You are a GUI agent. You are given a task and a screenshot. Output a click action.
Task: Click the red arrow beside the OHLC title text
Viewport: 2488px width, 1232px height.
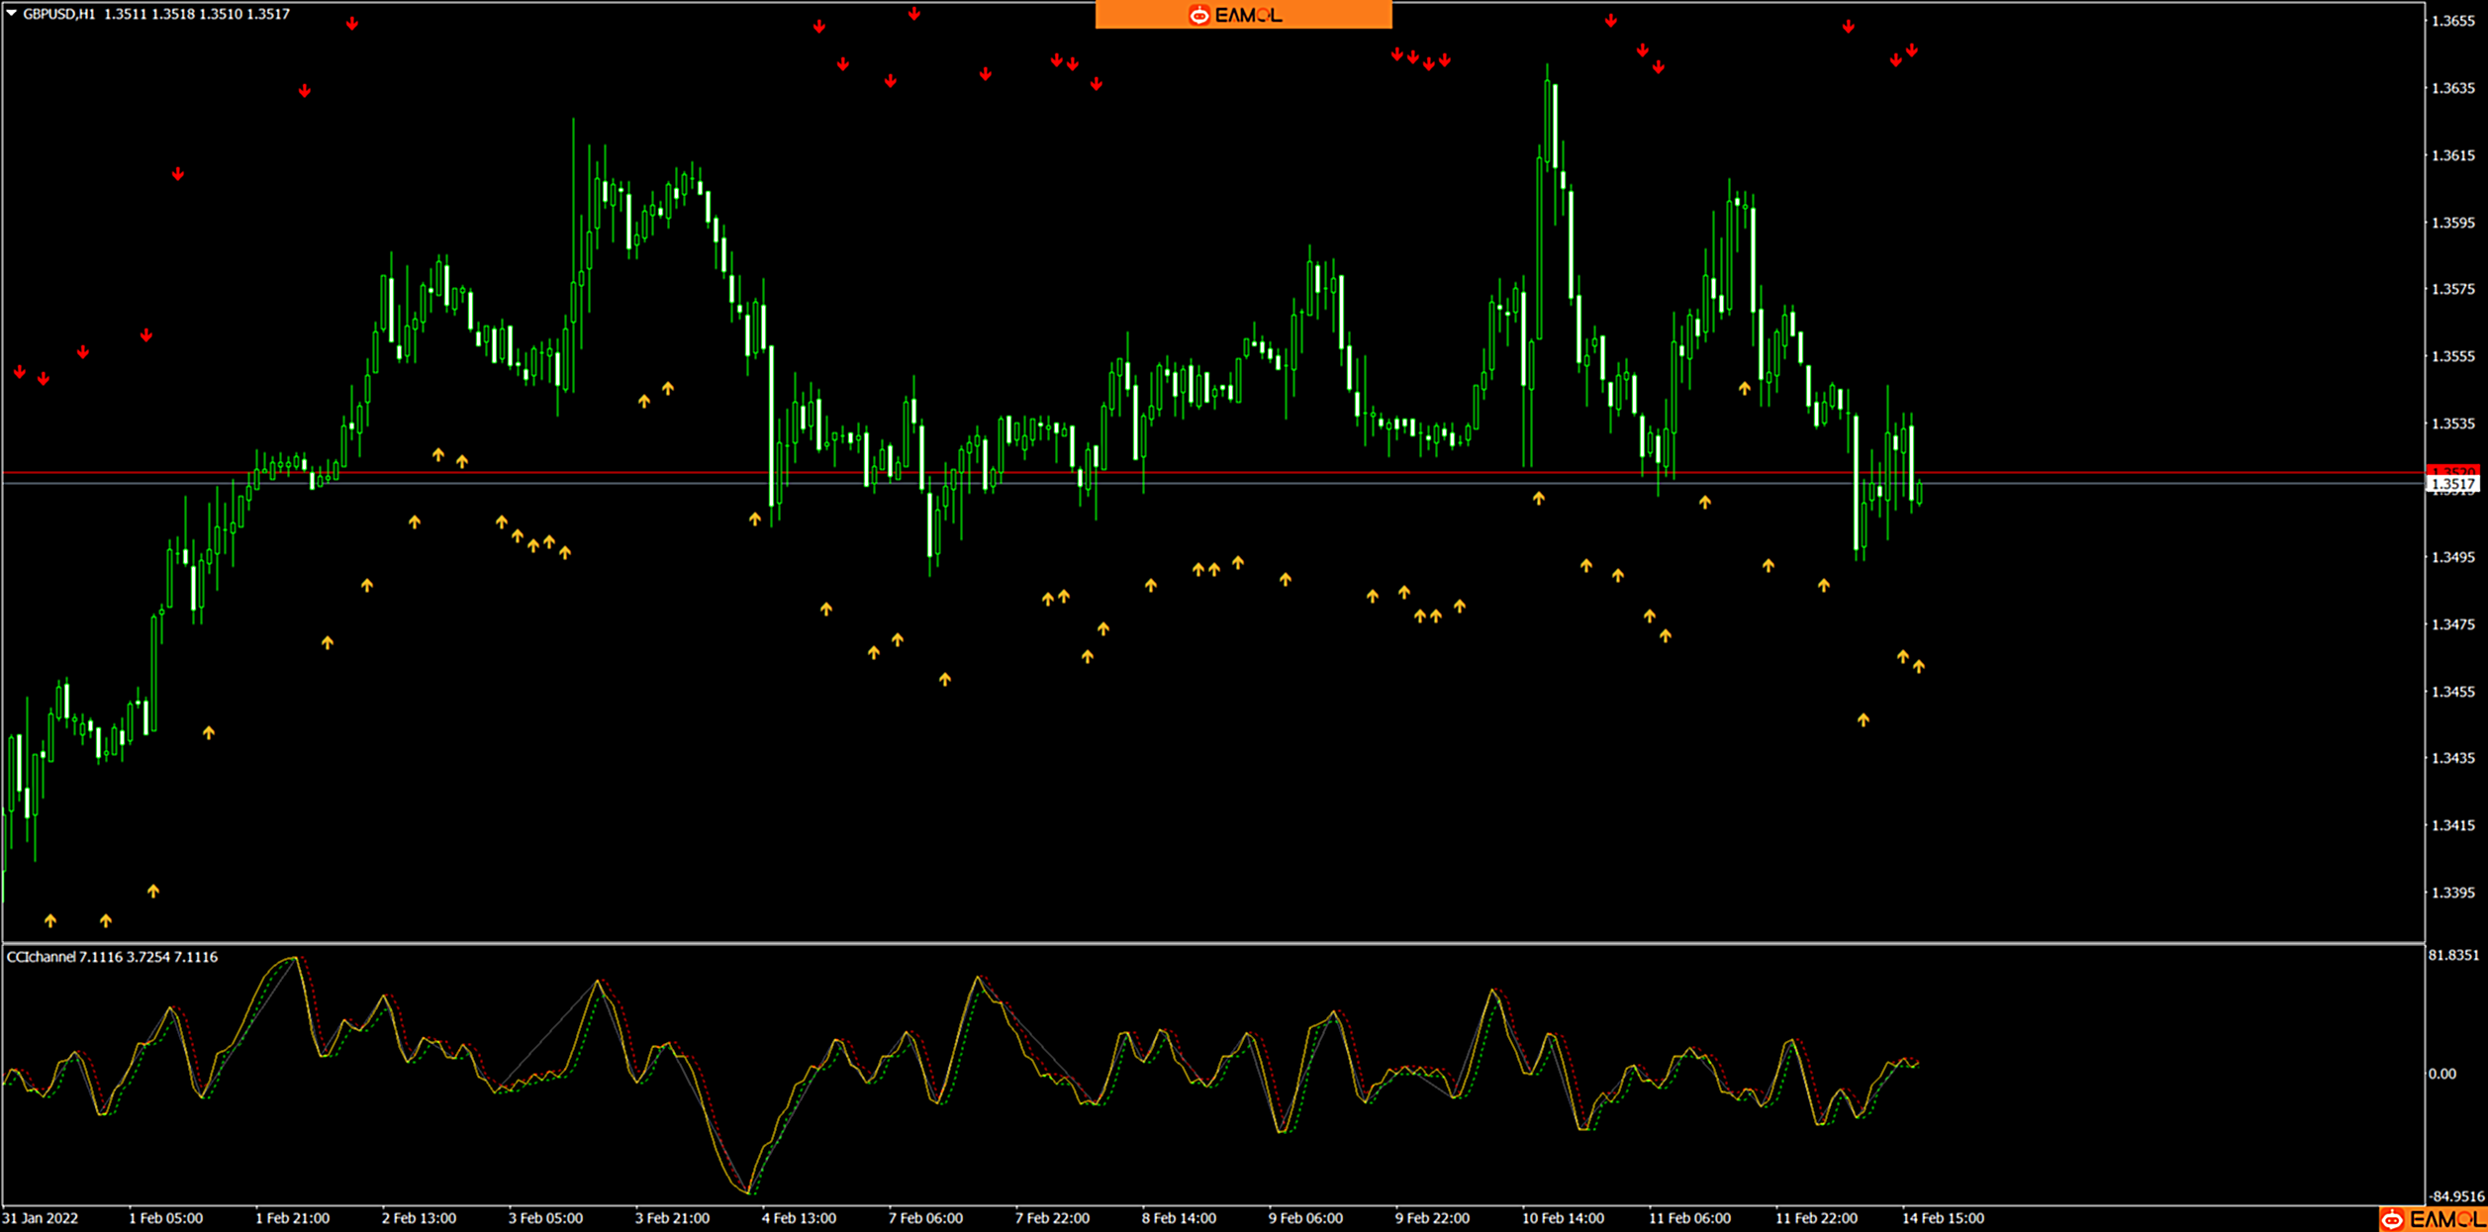[352, 24]
